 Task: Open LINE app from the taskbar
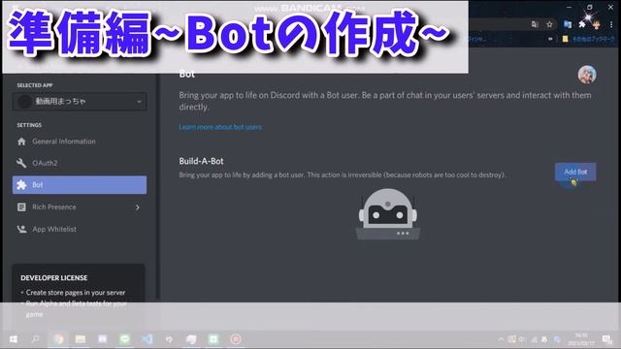click(125, 339)
